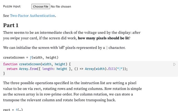This screenshot has width=178, height=111.
Task: Click the 'Puzzle input:' label
Action: (12, 6)
